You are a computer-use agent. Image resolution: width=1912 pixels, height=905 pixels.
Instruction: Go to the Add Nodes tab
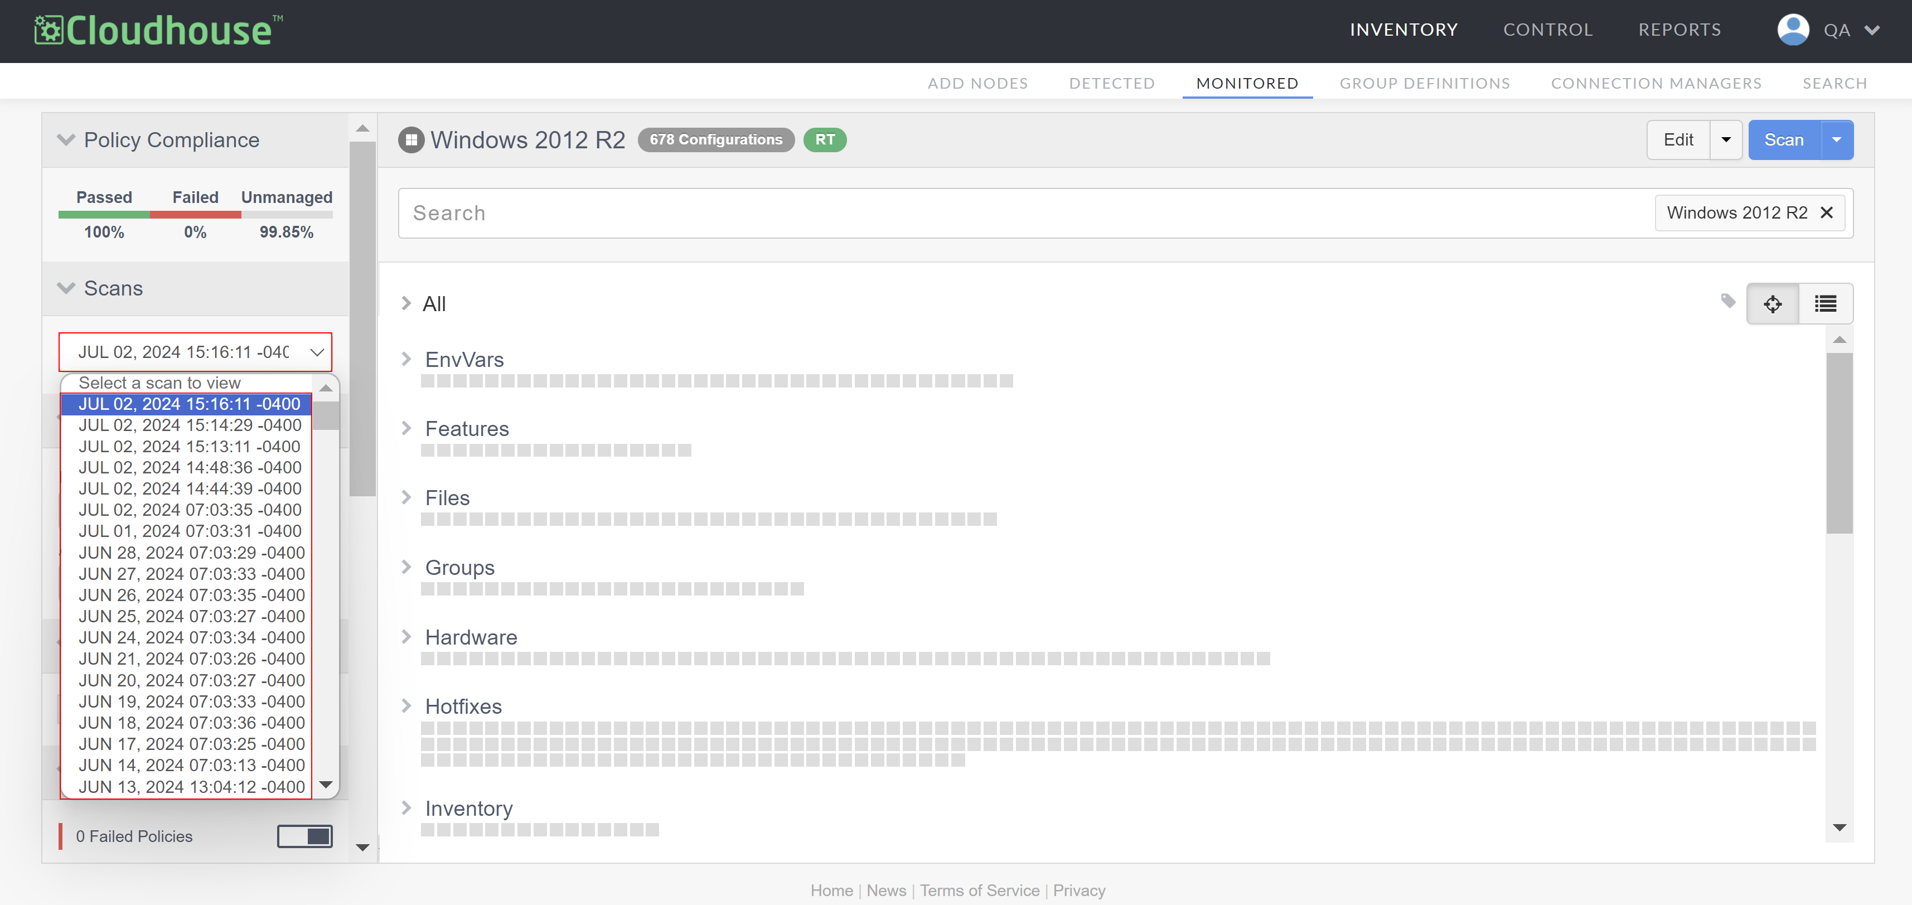tap(977, 83)
